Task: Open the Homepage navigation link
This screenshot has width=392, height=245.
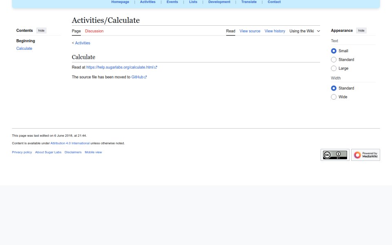Action: click(120, 2)
